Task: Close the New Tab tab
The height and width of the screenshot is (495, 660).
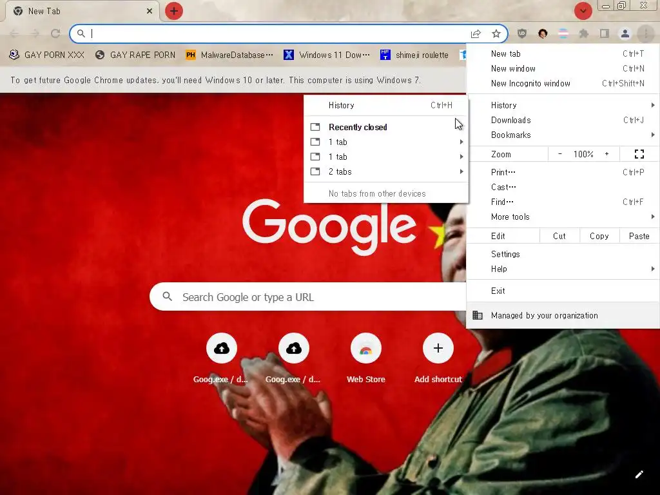Action: click(150, 11)
